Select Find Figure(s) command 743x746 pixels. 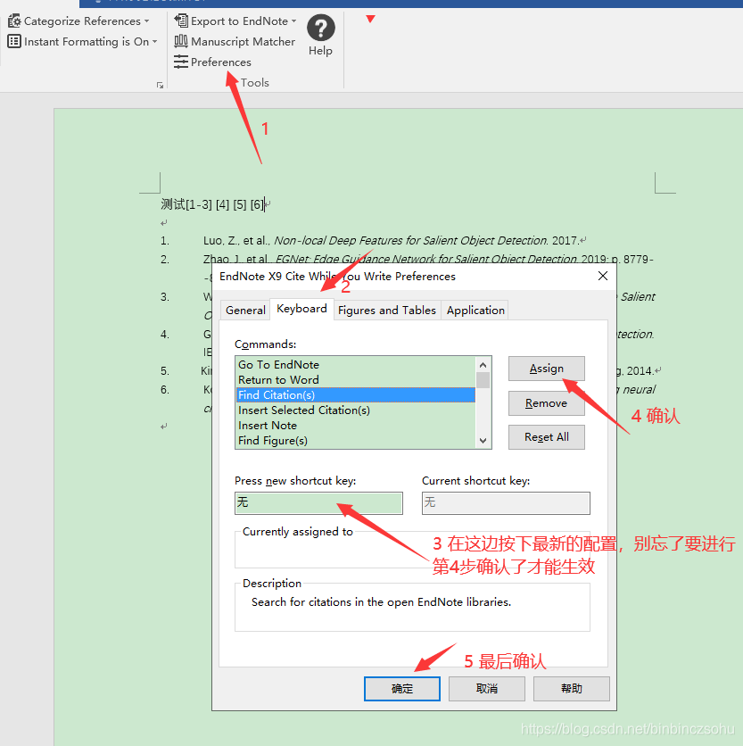(x=355, y=441)
